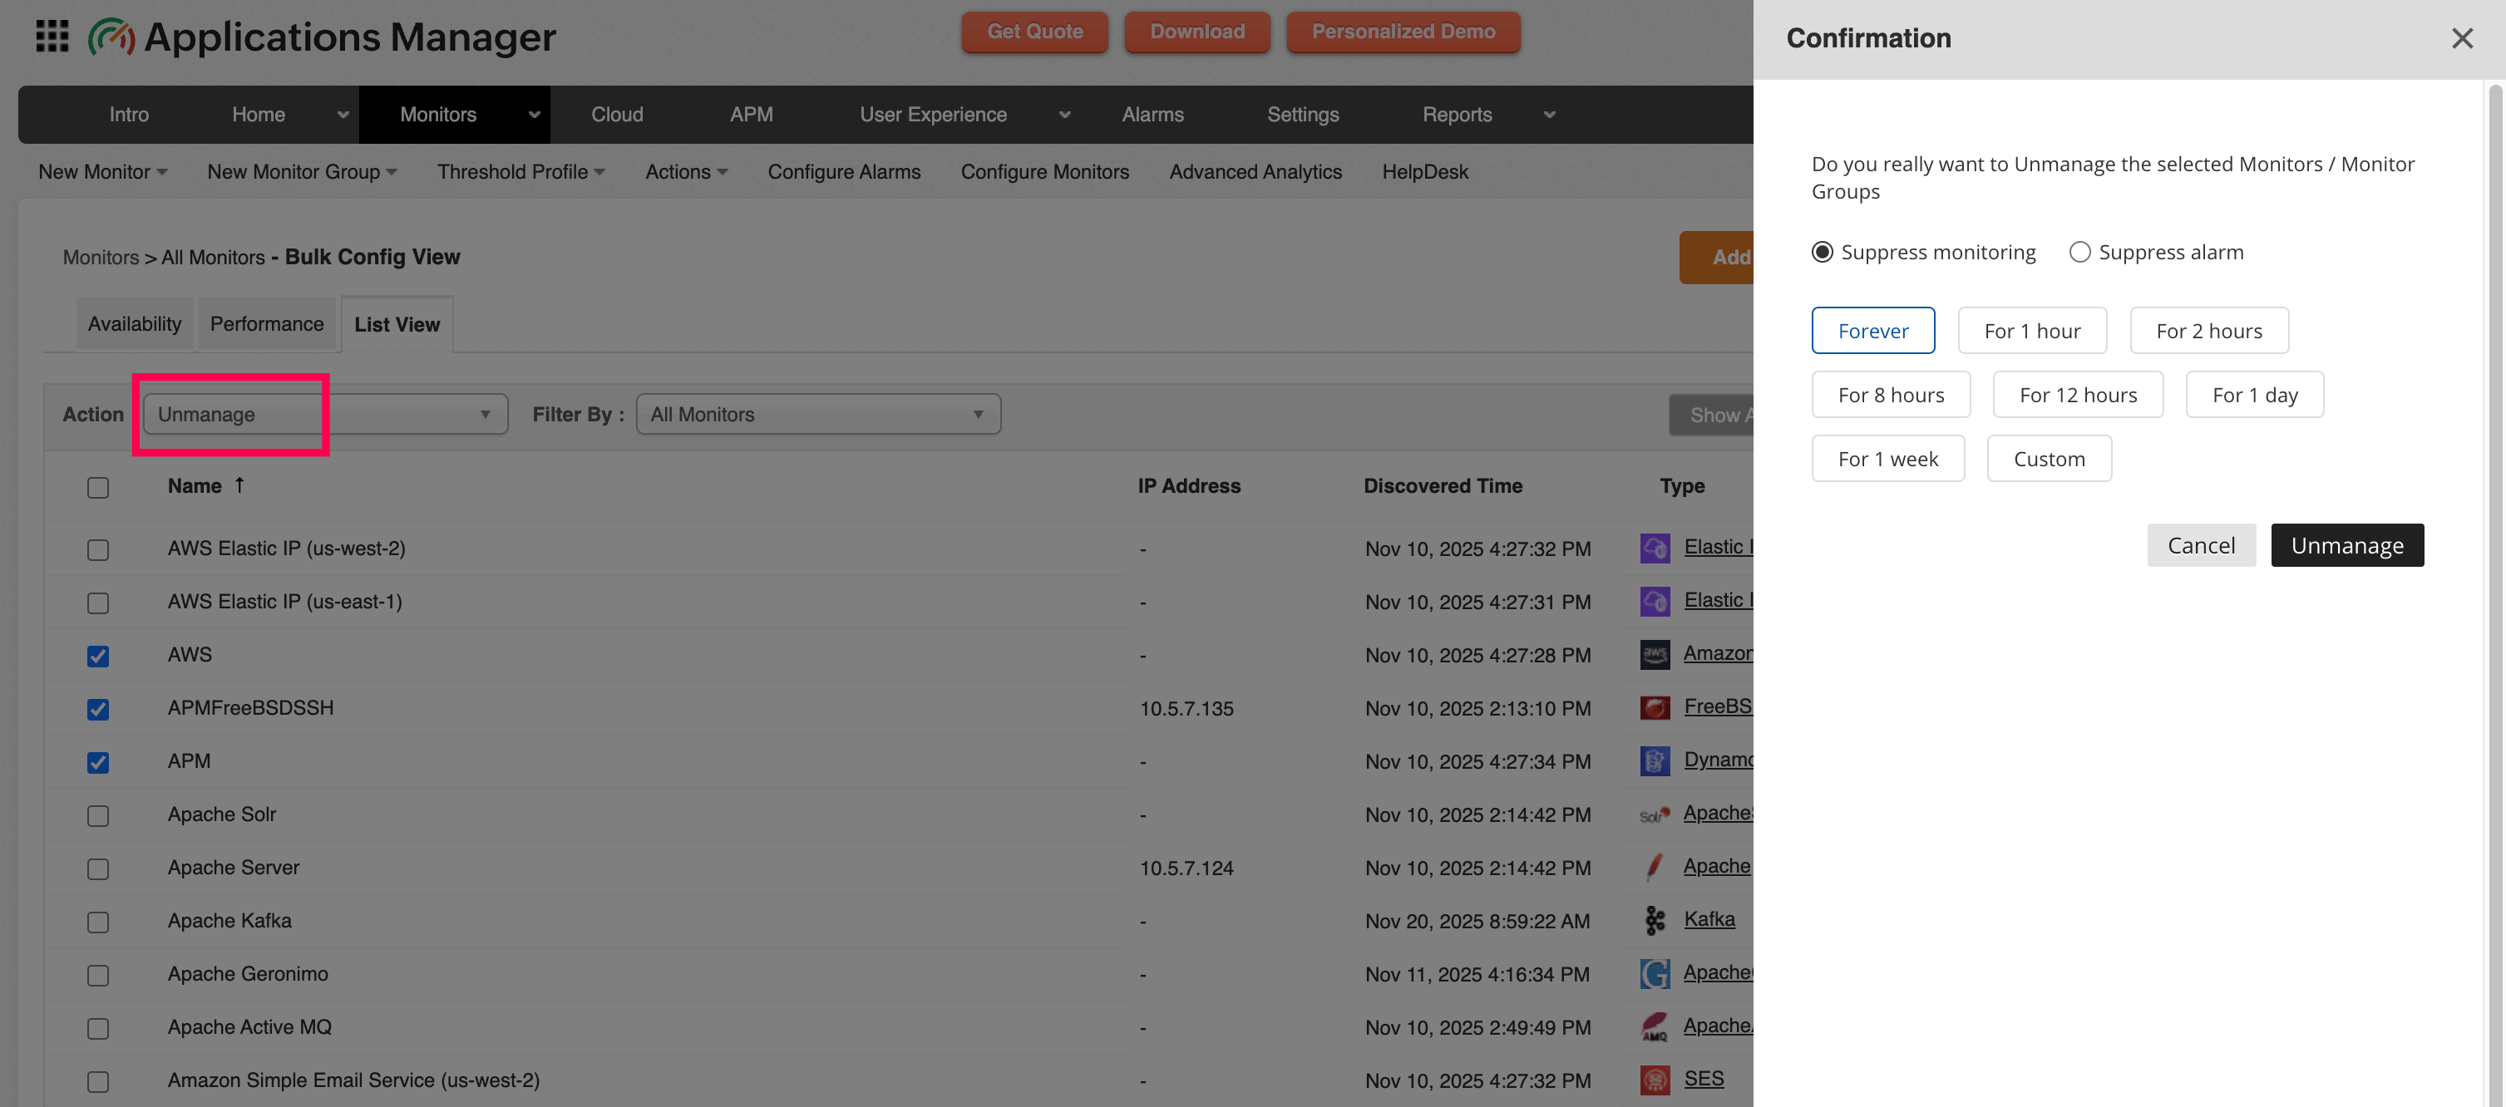Click the Cancel button
2506x1107 pixels.
click(2201, 546)
